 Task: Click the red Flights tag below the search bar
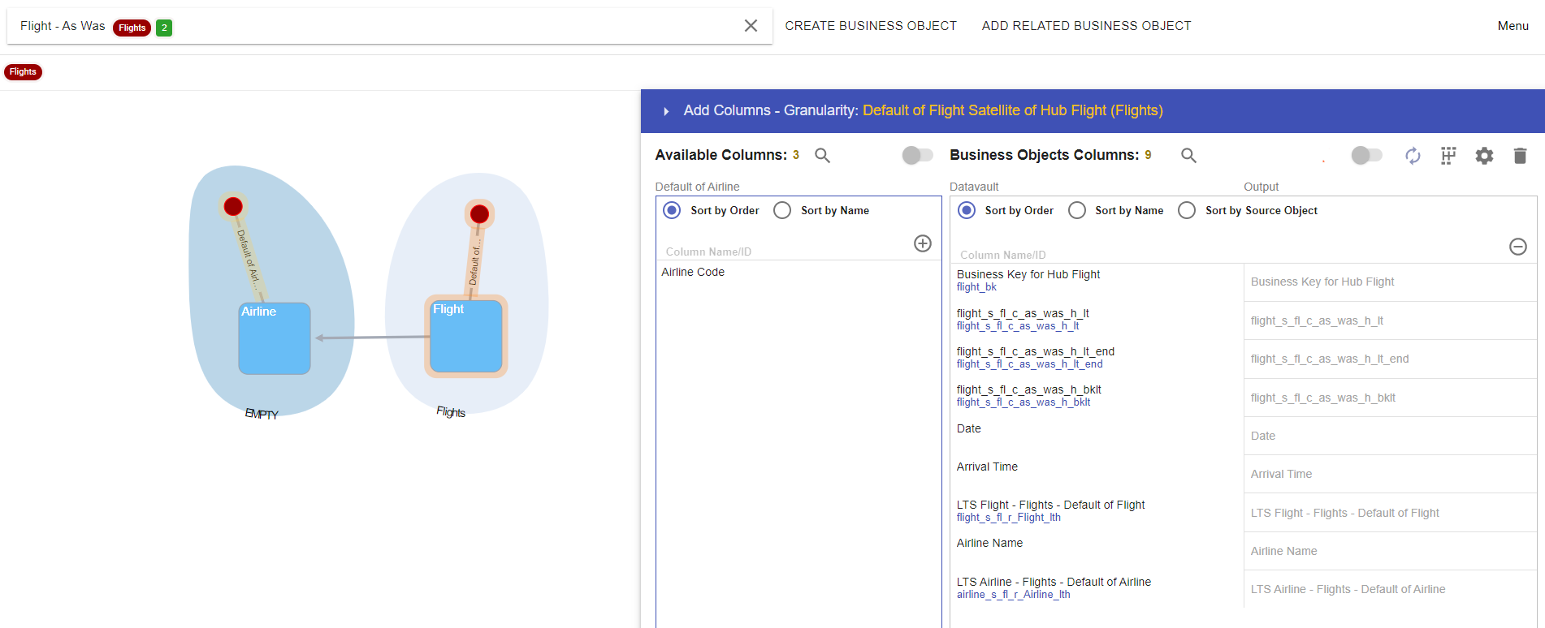pos(23,72)
